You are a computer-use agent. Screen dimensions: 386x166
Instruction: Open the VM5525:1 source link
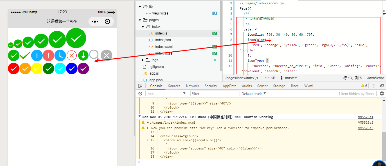[x=365, y=117]
